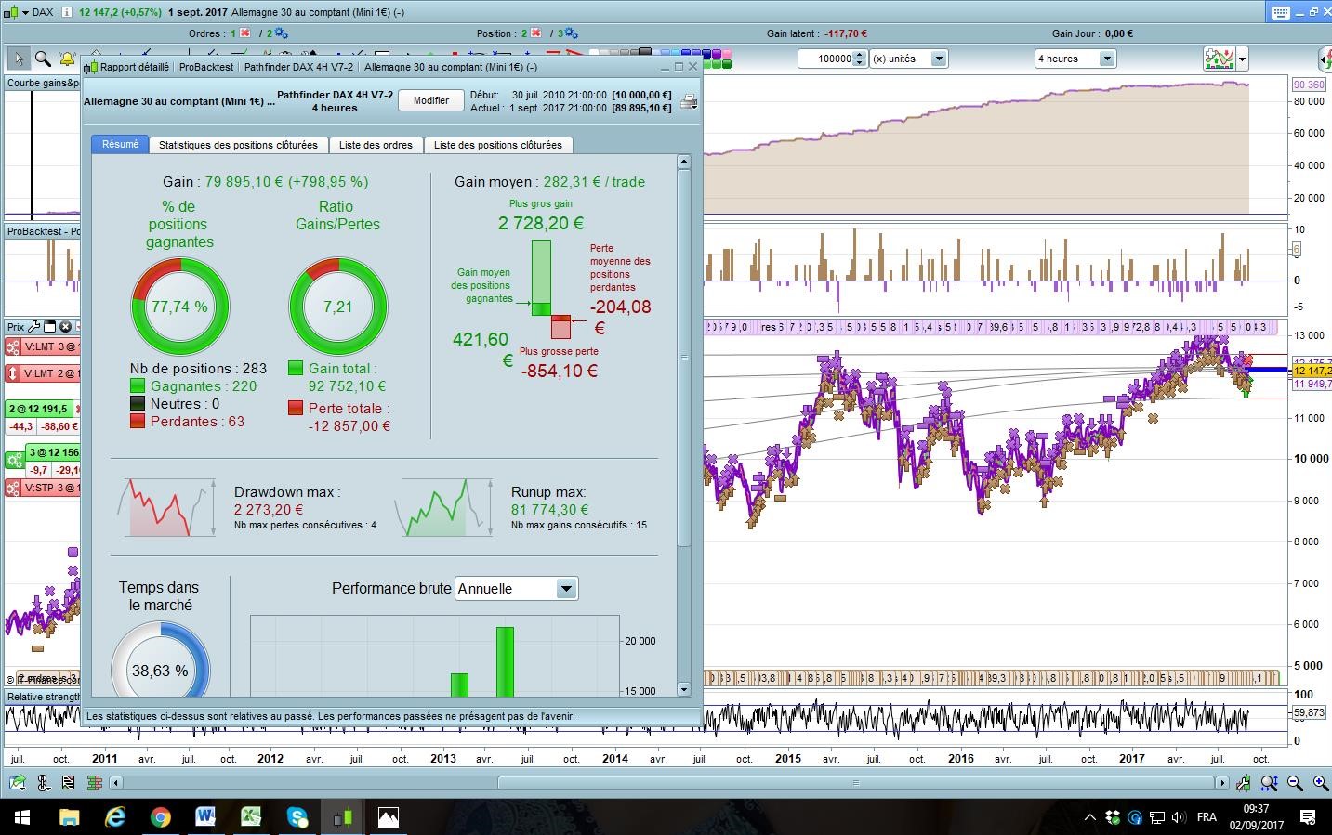Viewport: 1332px width, 835px height.
Task: Click the V:STP 3 order label
Action: pyautogui.click(x=51, y=488)
